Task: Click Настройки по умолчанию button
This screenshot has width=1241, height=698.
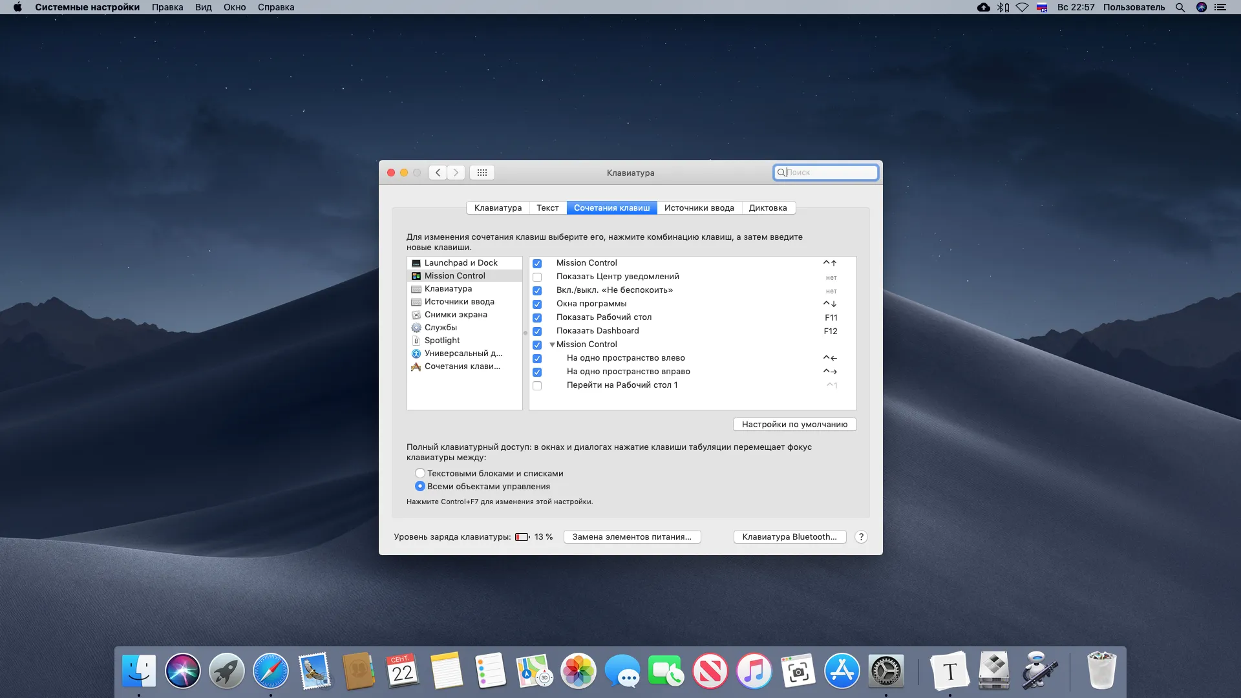Action: click(x=794, y=424)
